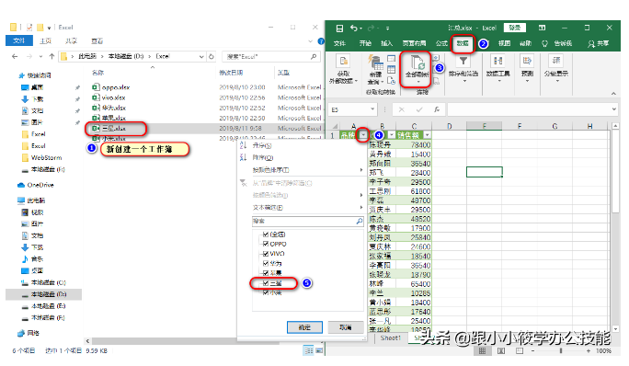Image resolution: width=629 pixels, height=366 pixels.
Task: Toggle the 华为 filter checkbox
Action: pos(266,263)
